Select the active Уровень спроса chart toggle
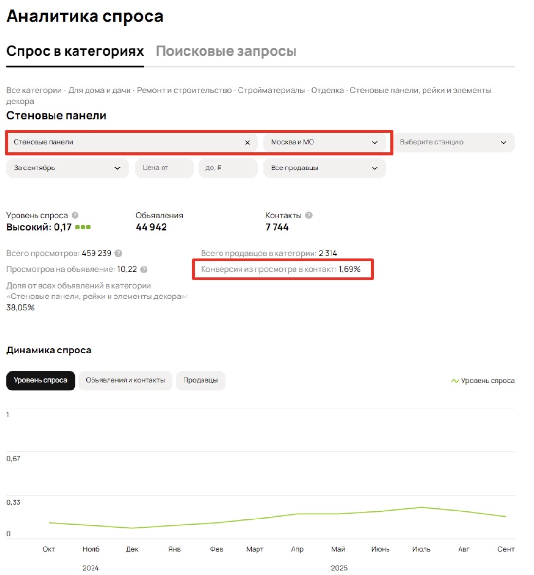534x575 pixels. pos(40,381)
